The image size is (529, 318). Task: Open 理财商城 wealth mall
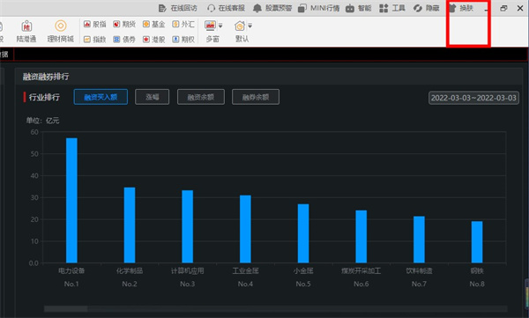(x=60, y=32)
